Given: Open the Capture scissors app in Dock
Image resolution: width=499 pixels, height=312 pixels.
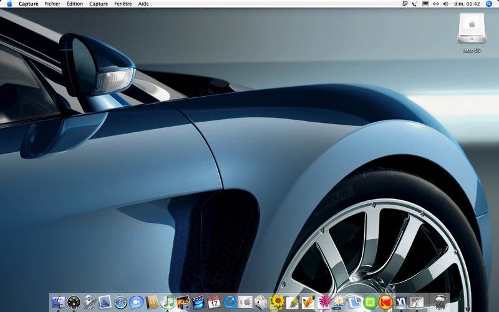Looking at the screenshot, I should click(x=417, y=302).
